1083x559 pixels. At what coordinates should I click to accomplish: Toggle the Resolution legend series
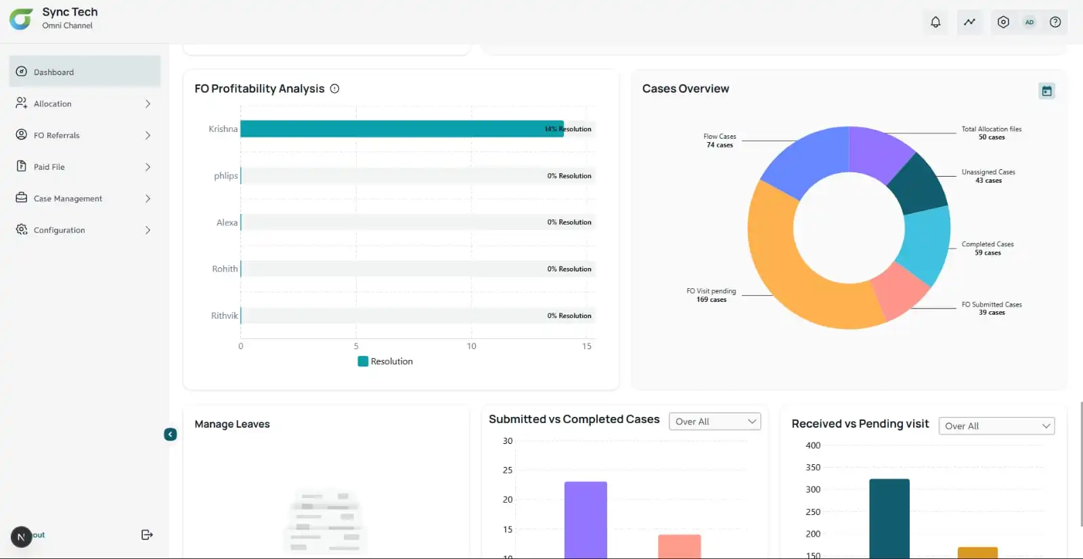pos(385,361)
